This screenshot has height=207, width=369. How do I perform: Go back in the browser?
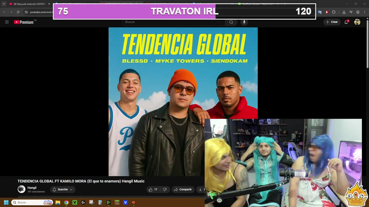click(4, 12)
